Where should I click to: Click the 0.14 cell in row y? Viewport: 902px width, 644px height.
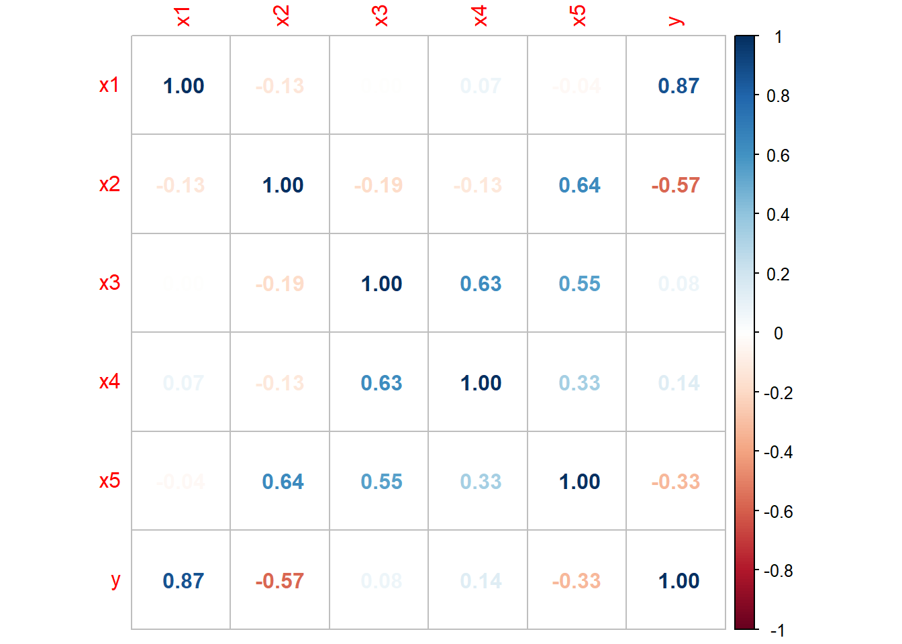pyautogui.click(x=481, y=581)
